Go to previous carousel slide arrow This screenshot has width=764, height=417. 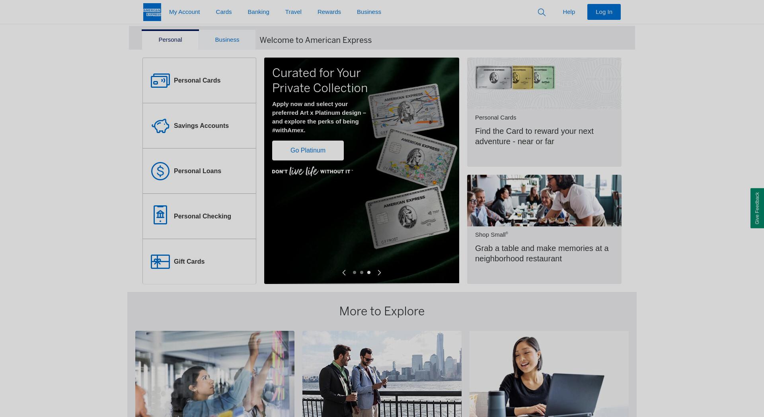coord(344,272)
